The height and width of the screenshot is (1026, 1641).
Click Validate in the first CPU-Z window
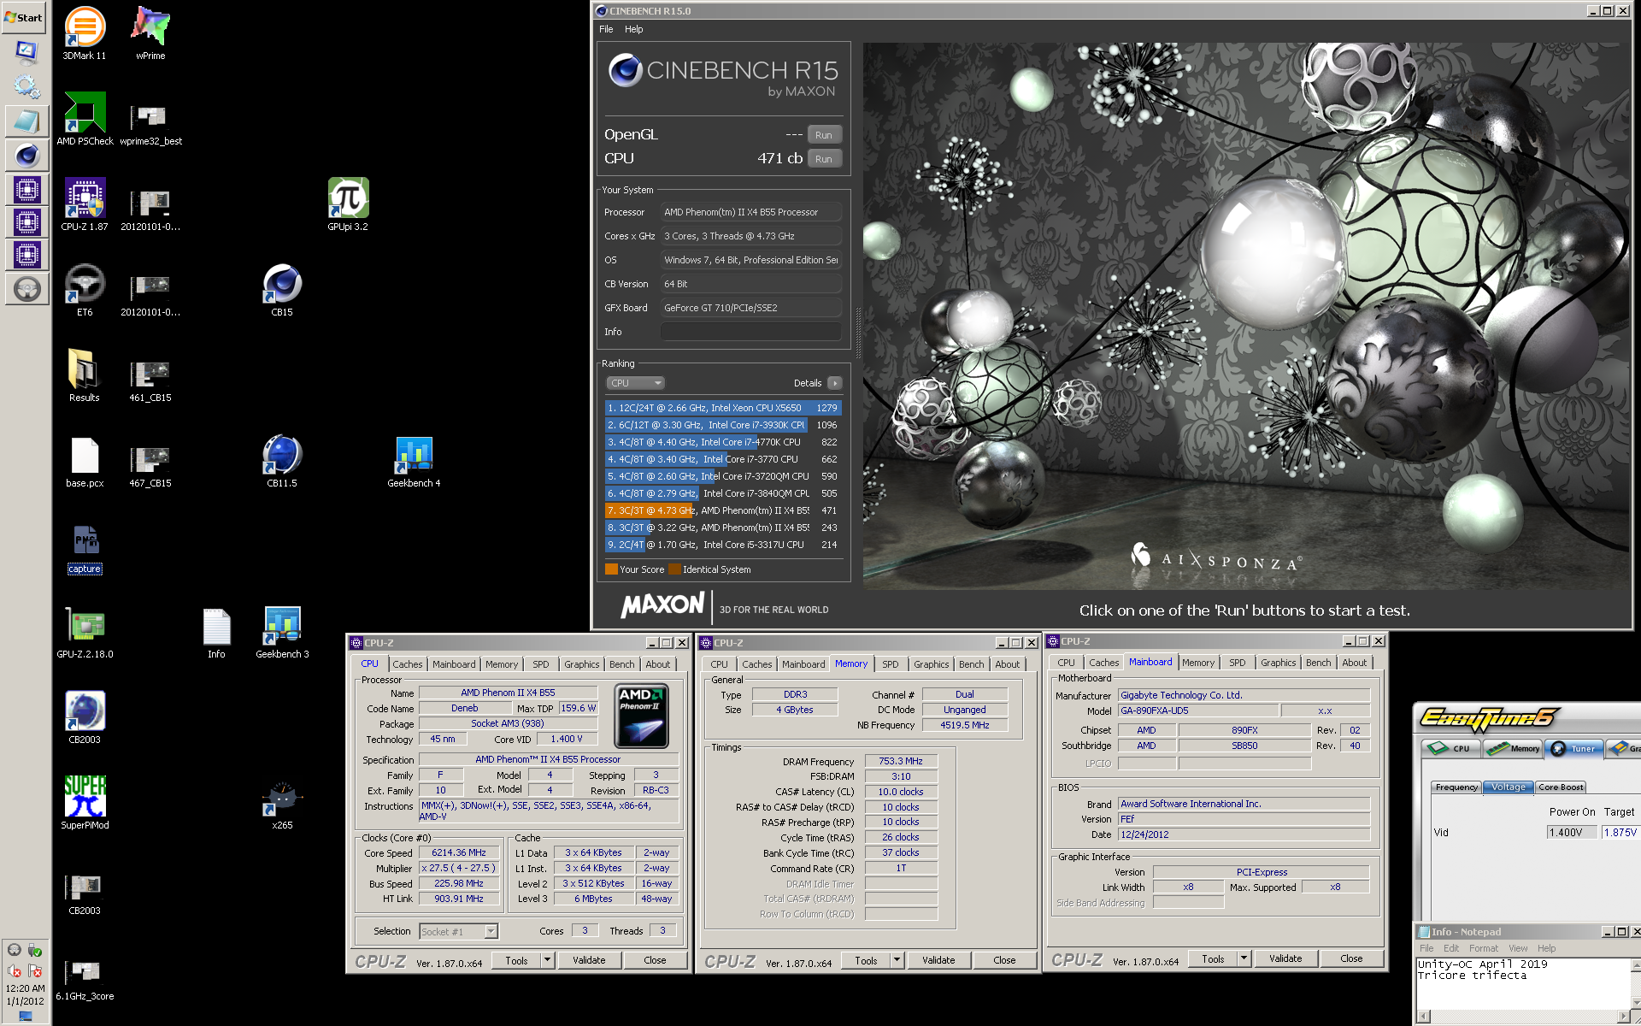(589, 960)
